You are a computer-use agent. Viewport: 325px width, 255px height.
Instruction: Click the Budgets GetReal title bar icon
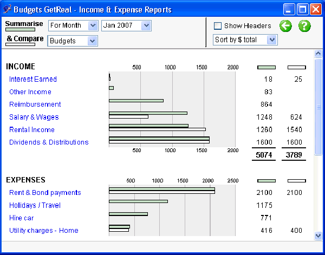pyautogui.click(x=7, y=9)
